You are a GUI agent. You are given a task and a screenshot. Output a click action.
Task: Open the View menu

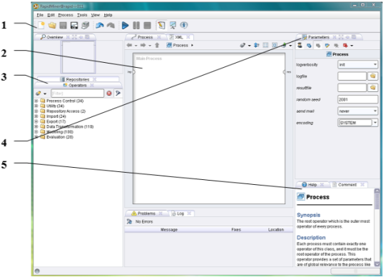(x=96, y=15)
